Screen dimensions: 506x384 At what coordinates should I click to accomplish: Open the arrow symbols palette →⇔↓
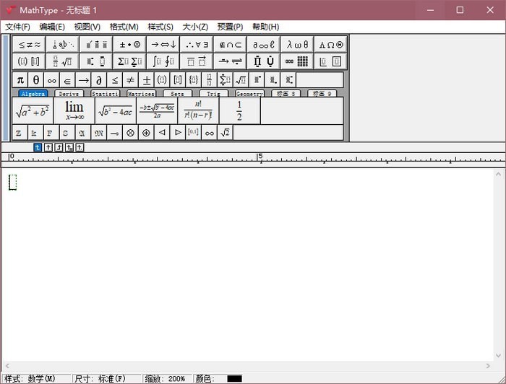click(x=163, y=45)
